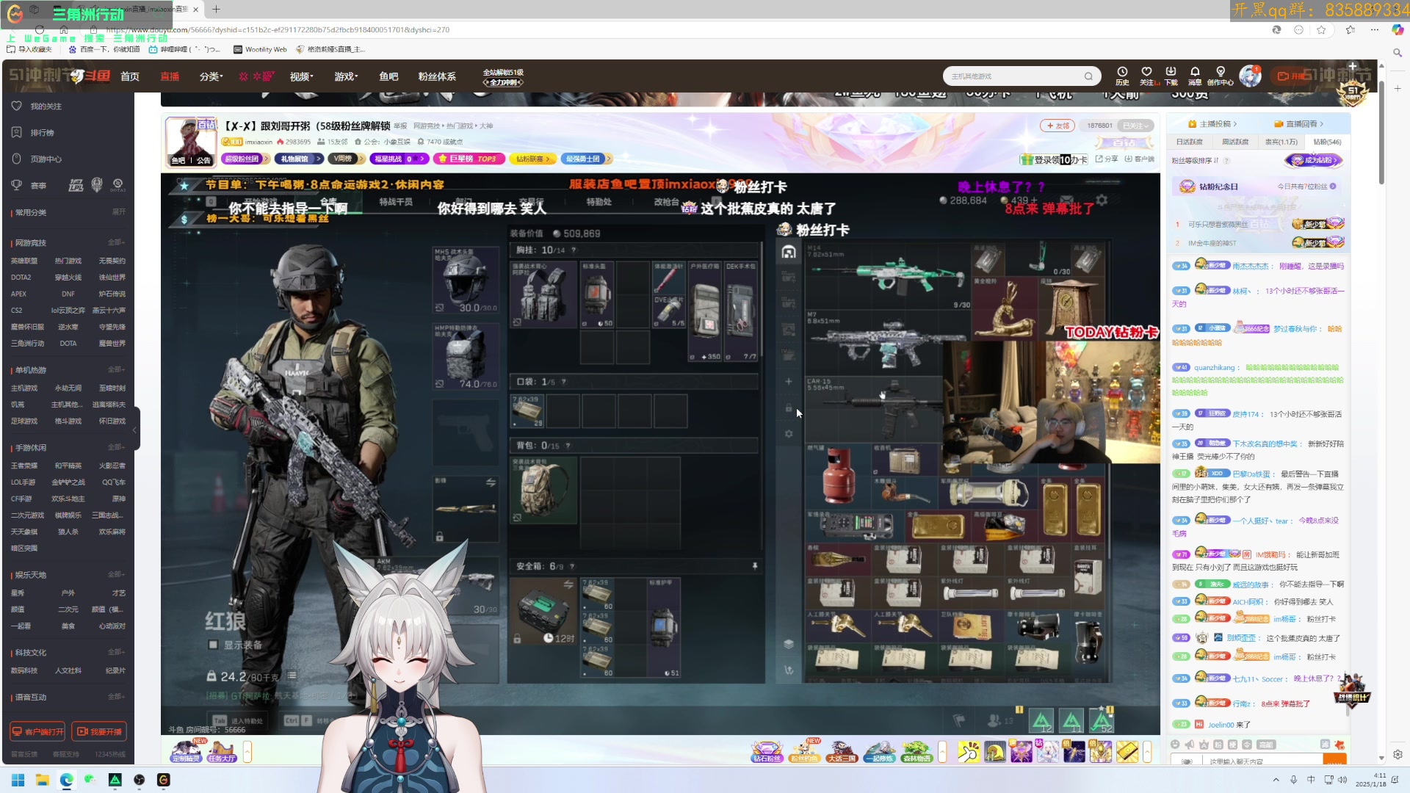Open the 直播 nav item
The image size is (1410, 793).
170,76
